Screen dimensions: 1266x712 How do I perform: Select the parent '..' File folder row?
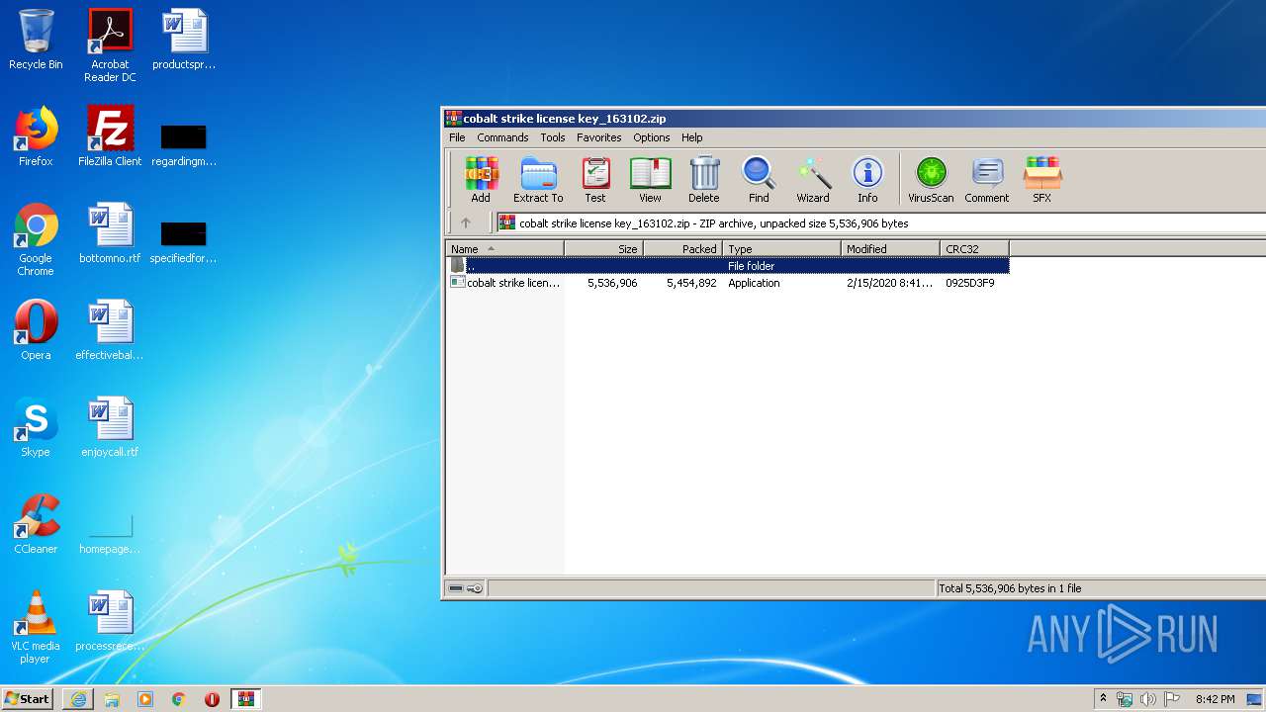pyautogui.click(x=728, y=266)
